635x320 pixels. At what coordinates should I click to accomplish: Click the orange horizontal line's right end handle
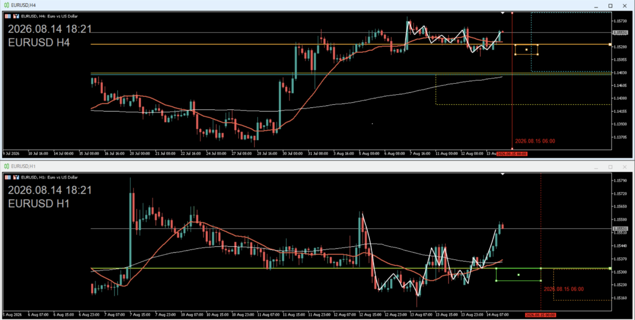610,44
